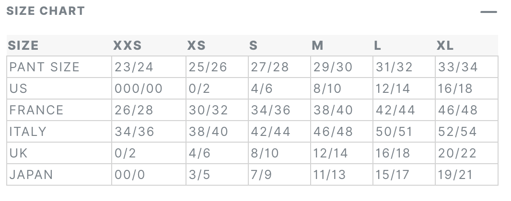Select the XXS column header
The image size is (511, 201).
pos(128,45)
